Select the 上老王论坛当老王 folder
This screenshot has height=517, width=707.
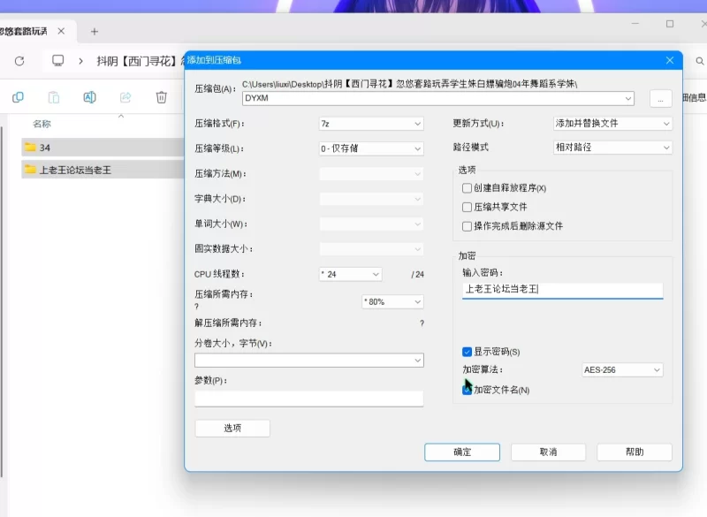[x=103, y=170]
